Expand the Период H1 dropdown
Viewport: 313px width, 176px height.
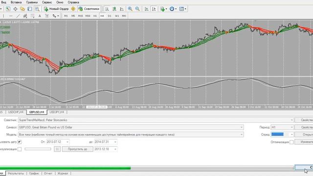291,127
